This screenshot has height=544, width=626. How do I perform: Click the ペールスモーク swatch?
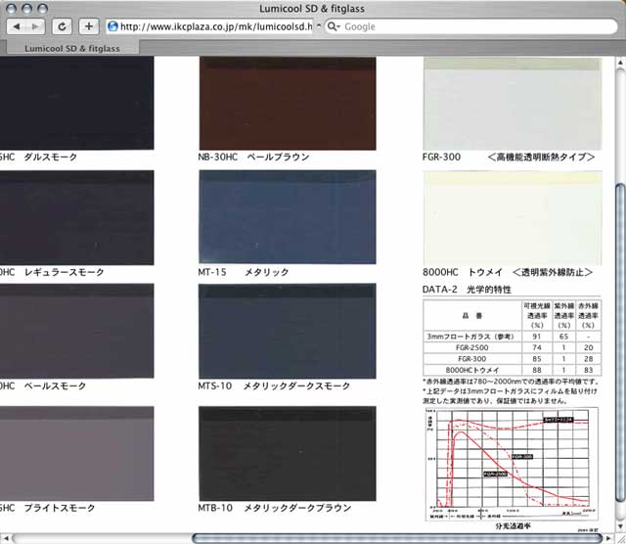76,331
